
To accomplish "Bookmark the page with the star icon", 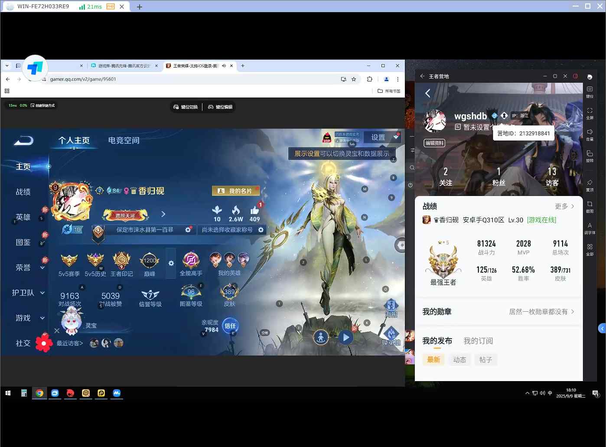I will point(354,79).
